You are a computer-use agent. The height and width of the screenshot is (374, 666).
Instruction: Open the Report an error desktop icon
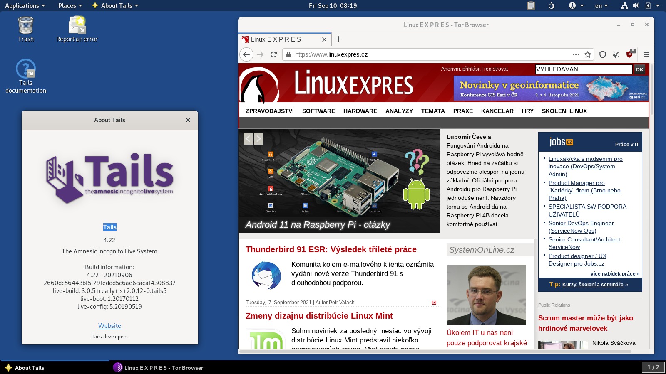[x=77, y=30]
